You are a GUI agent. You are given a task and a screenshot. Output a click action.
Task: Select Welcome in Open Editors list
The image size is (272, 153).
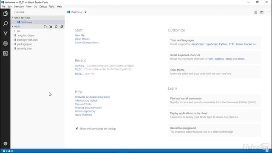(38, 22)
